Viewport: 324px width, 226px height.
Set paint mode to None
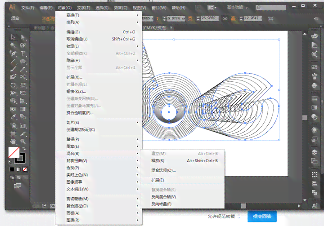click(25, 169)
